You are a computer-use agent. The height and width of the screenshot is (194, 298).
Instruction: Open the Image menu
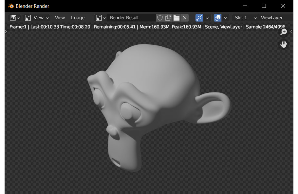coord(78,18)
